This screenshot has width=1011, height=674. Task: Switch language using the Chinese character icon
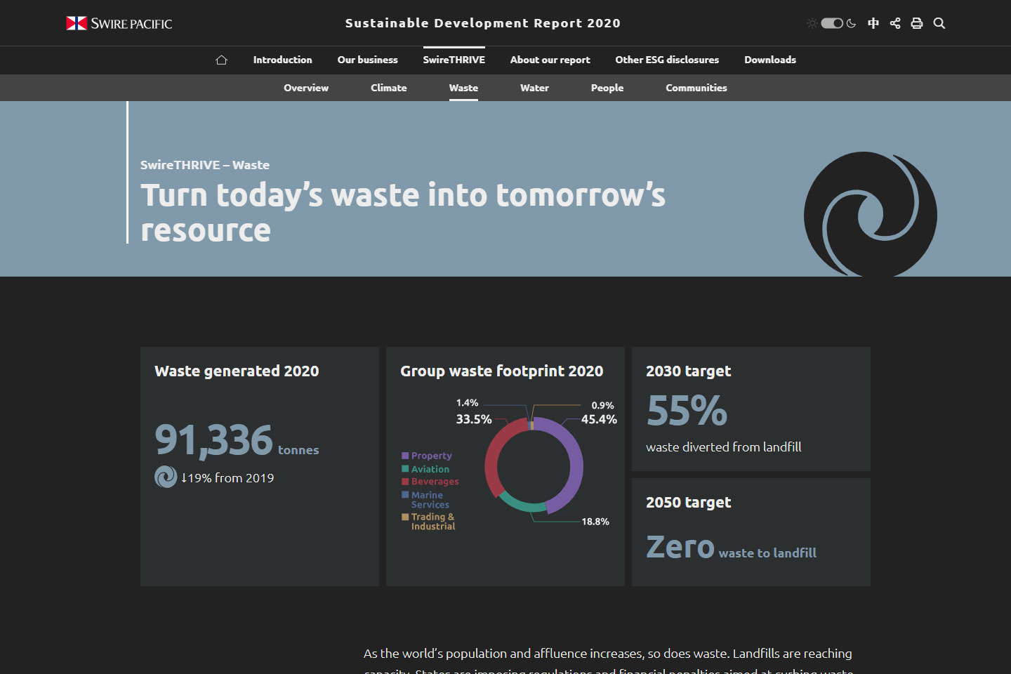click(x=873, y=23)
